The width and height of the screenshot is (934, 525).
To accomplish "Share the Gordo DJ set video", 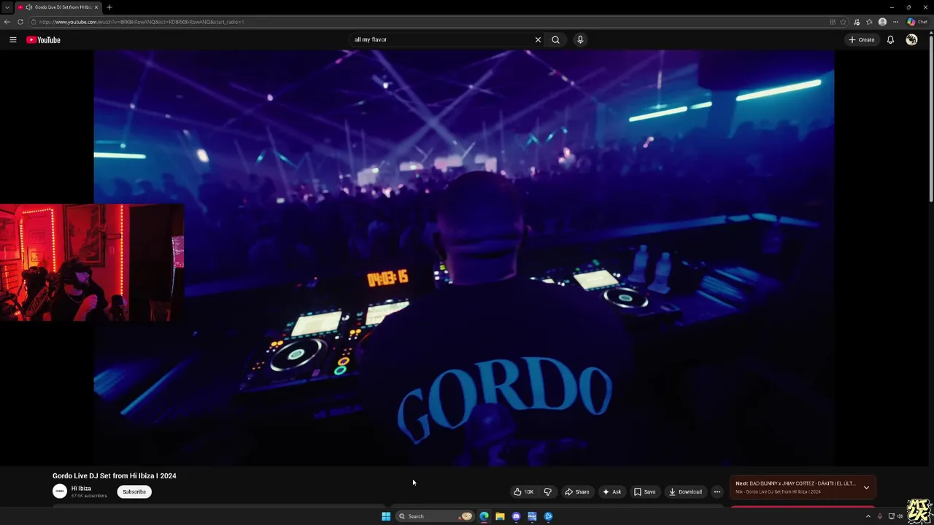I will coord(576,491).
